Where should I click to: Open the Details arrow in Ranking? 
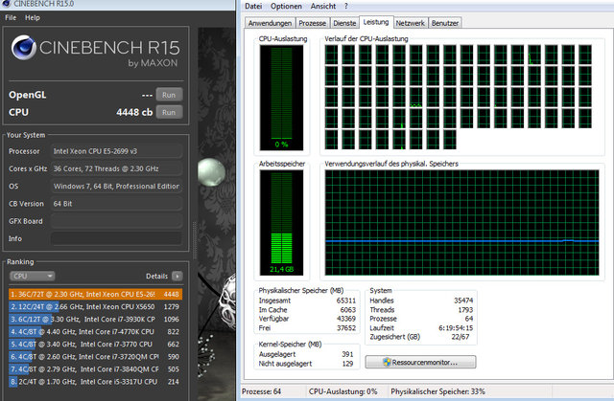point(177,276)
